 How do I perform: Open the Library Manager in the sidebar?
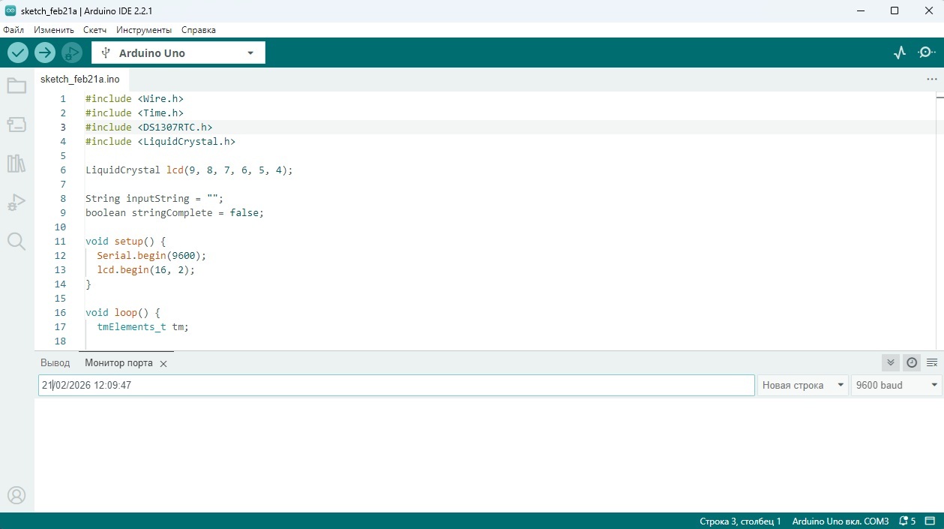tap(16, 164)
